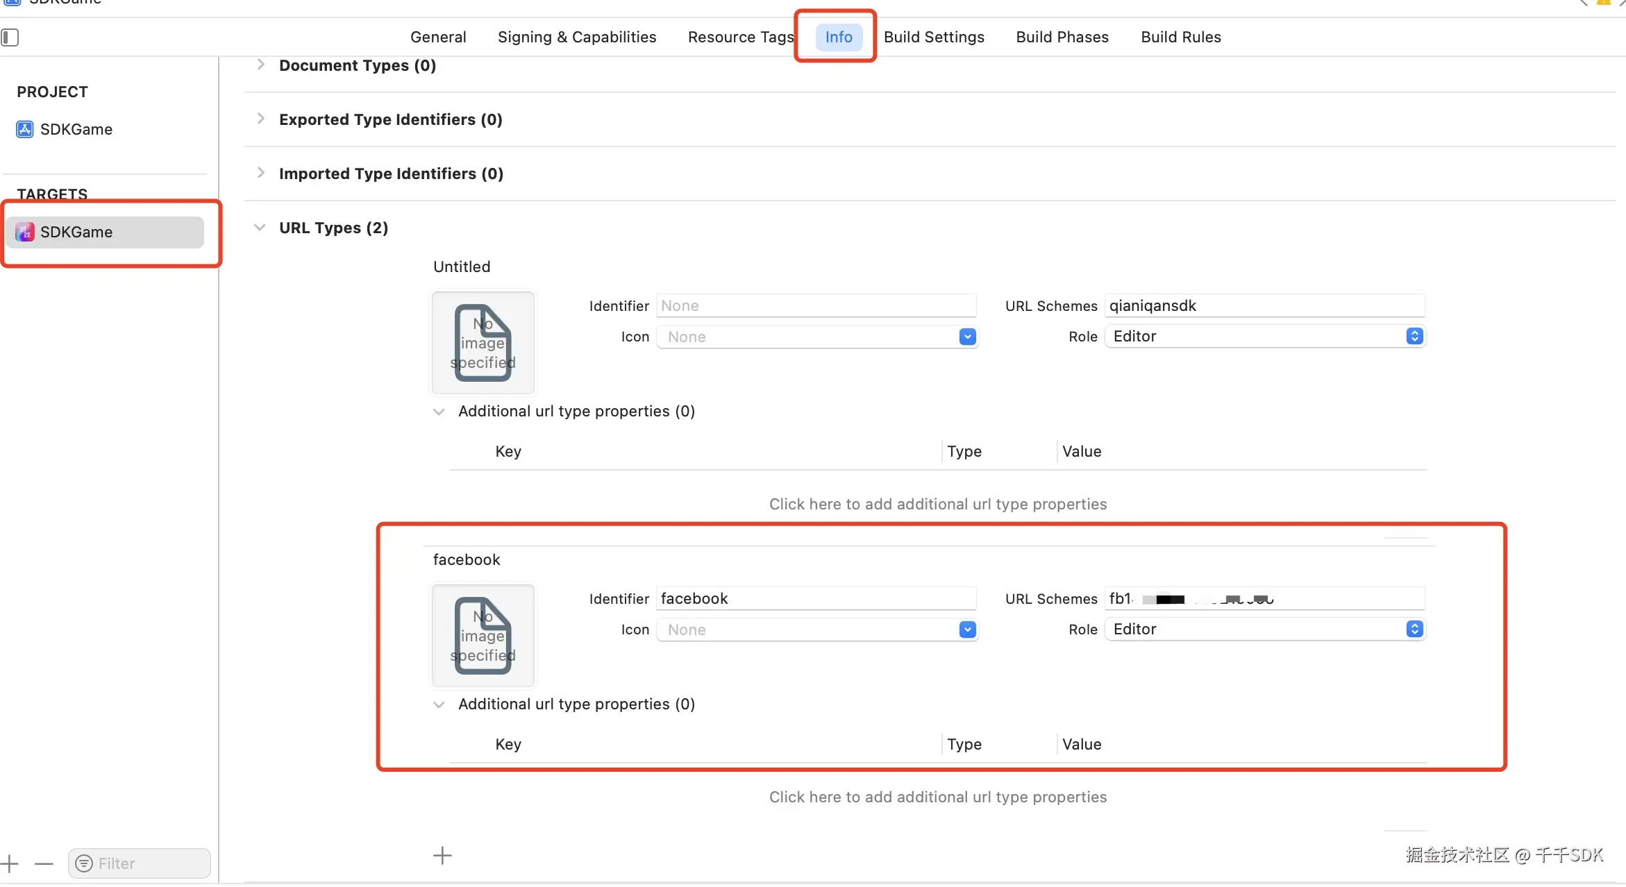Click the plus icon to add URL type
The width and height of the screenshot is (1626, 887).
(x=442, y=855)
